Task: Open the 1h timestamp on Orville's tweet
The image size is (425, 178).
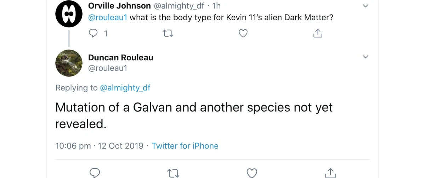Action: [216, 6]
